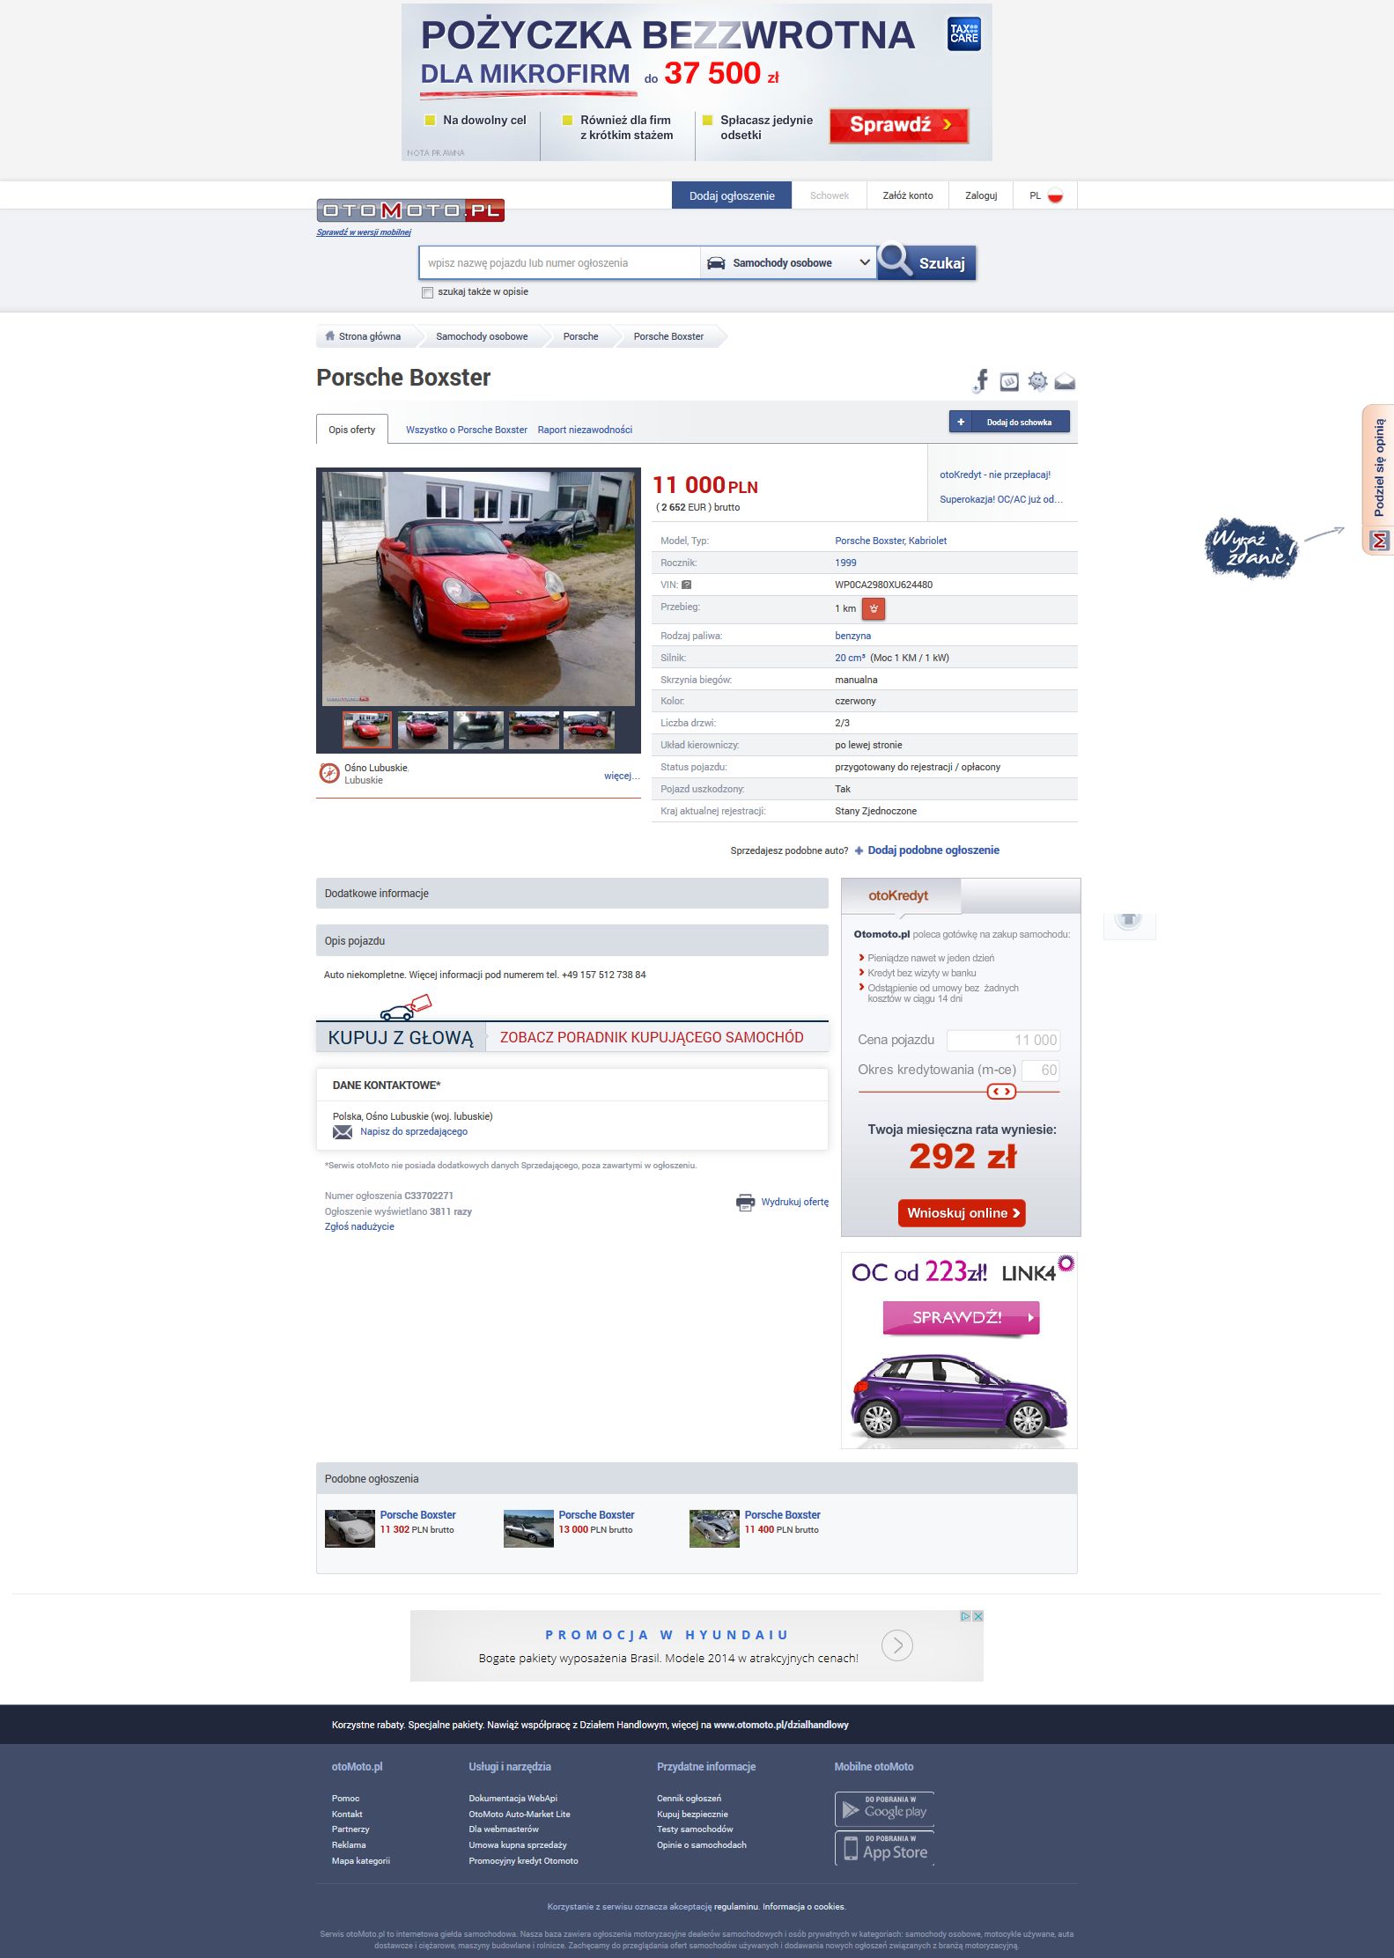Click the home icon in breadcrumb
Image resolution: width=1394 pixels, height=1958 pixels.
329,336
